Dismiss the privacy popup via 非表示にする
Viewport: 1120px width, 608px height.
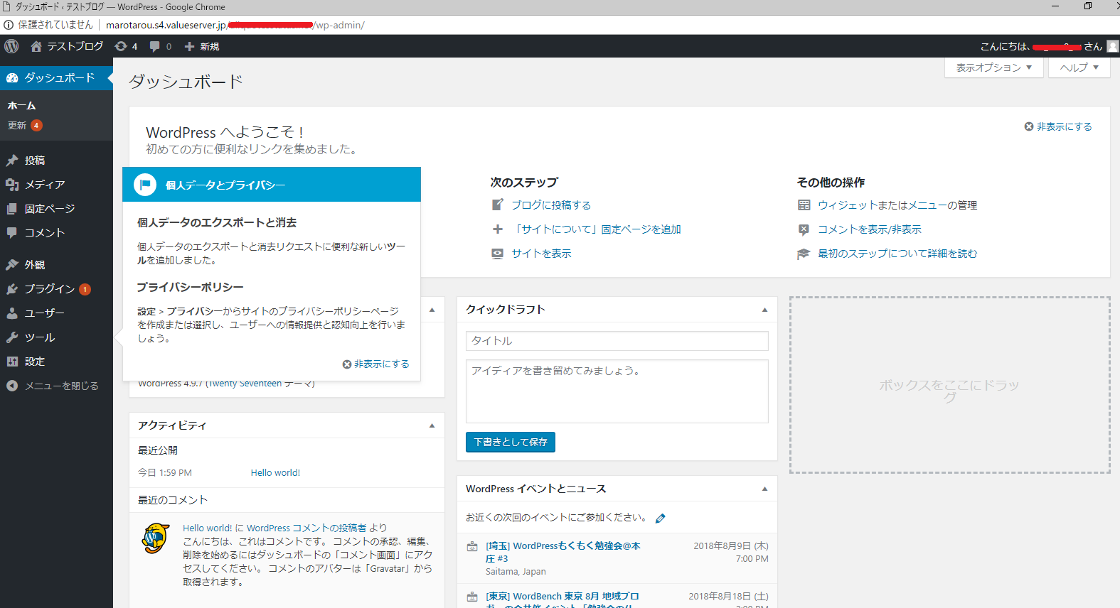pos(375,364)
